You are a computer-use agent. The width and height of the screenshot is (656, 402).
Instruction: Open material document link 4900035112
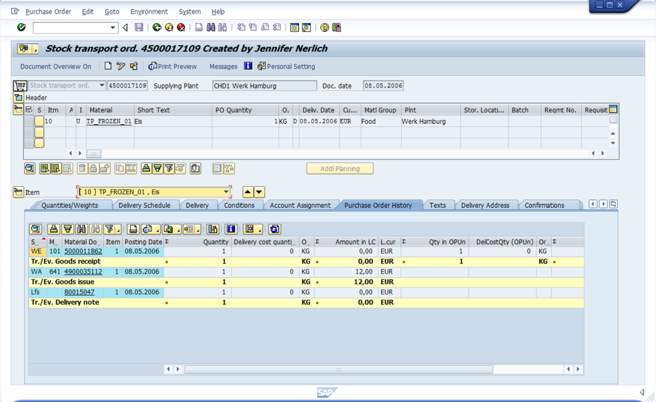tap(83, 271)
